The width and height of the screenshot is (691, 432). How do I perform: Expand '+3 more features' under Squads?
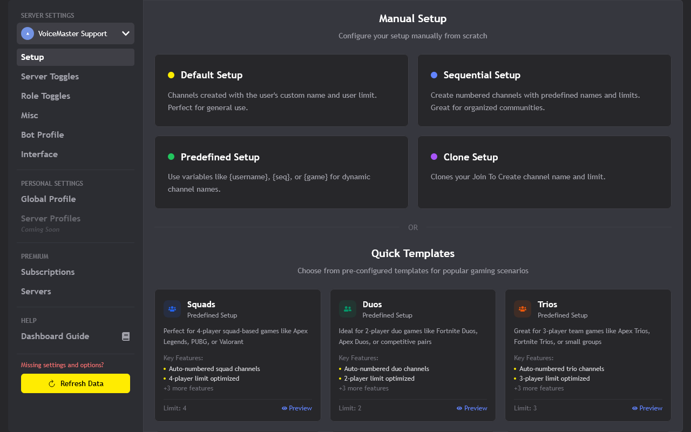(x=188, y=388)
